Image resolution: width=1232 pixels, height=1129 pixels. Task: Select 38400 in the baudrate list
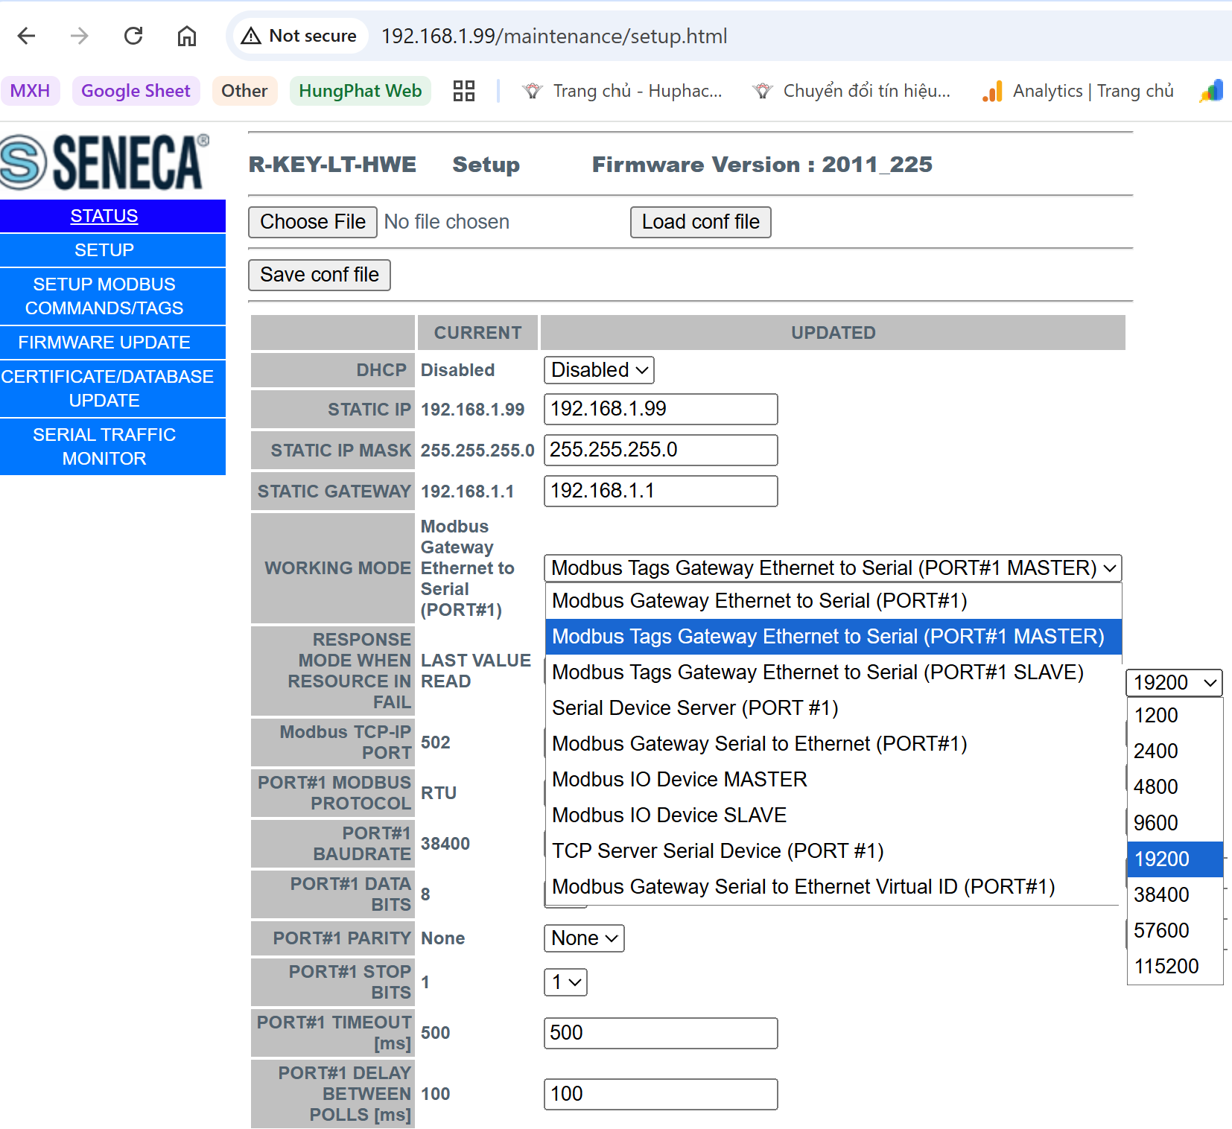pos(1175,895)
